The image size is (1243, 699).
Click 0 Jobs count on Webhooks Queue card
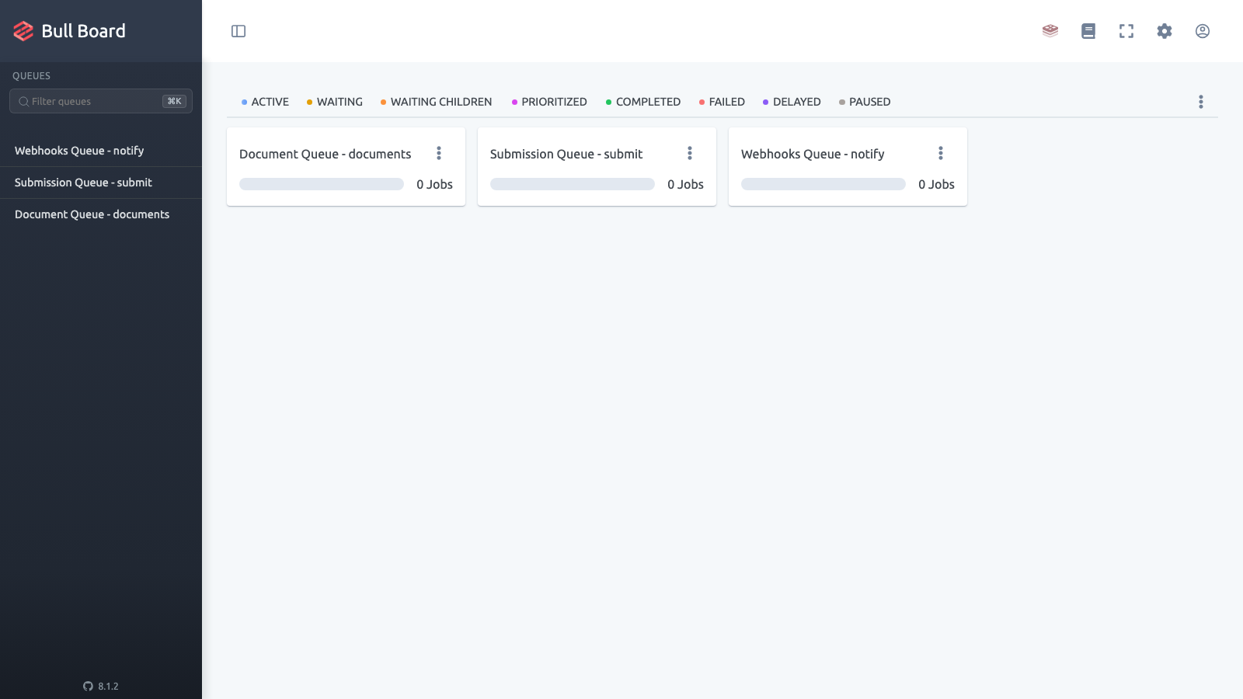[936, 184]
